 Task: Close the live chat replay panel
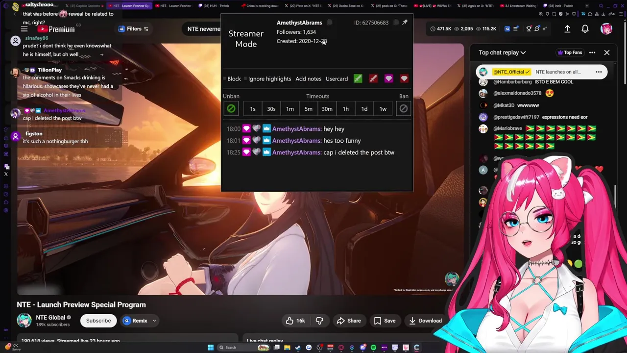607,52
